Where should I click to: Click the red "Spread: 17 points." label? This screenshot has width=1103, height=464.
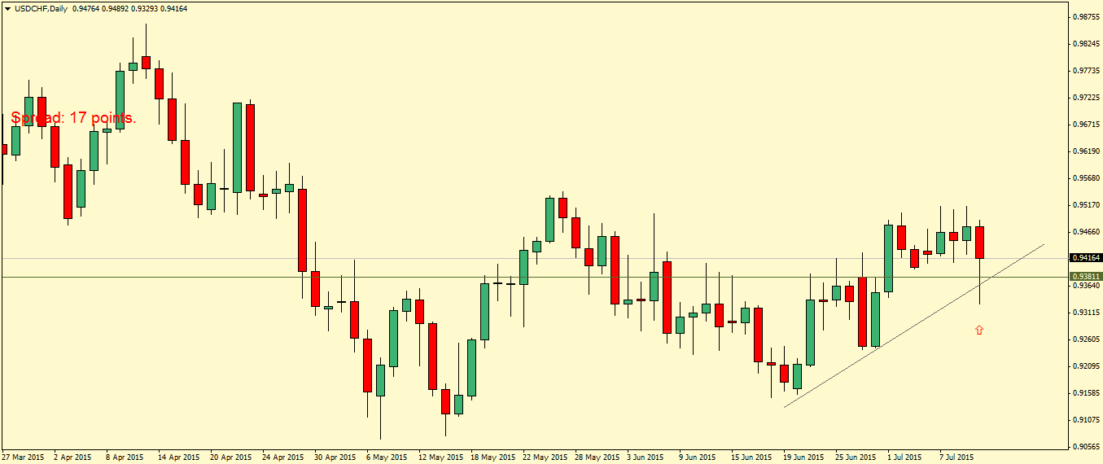pyautogui.click(x=74, y=118)
